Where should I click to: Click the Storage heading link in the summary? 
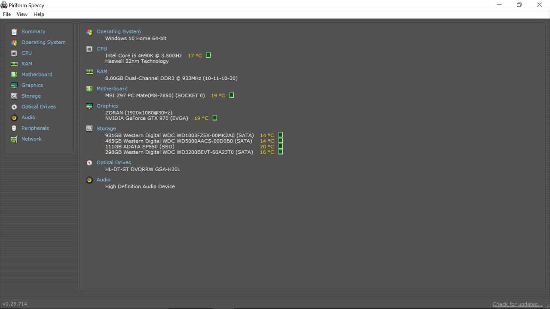tap(106, 129)
